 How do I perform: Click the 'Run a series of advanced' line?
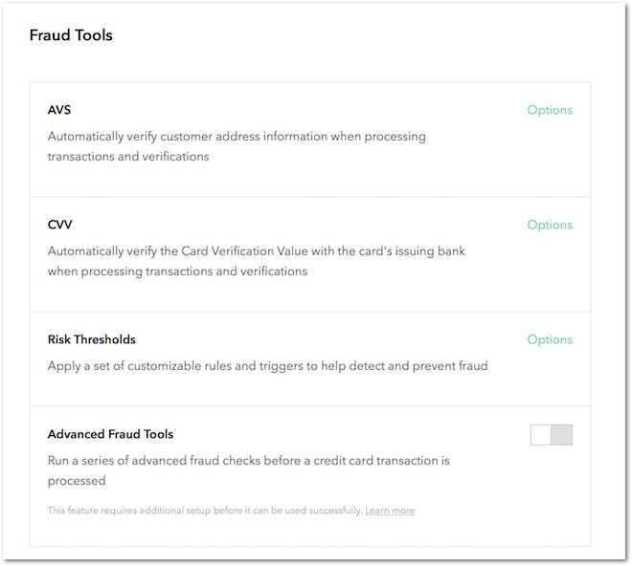(249, 461)
